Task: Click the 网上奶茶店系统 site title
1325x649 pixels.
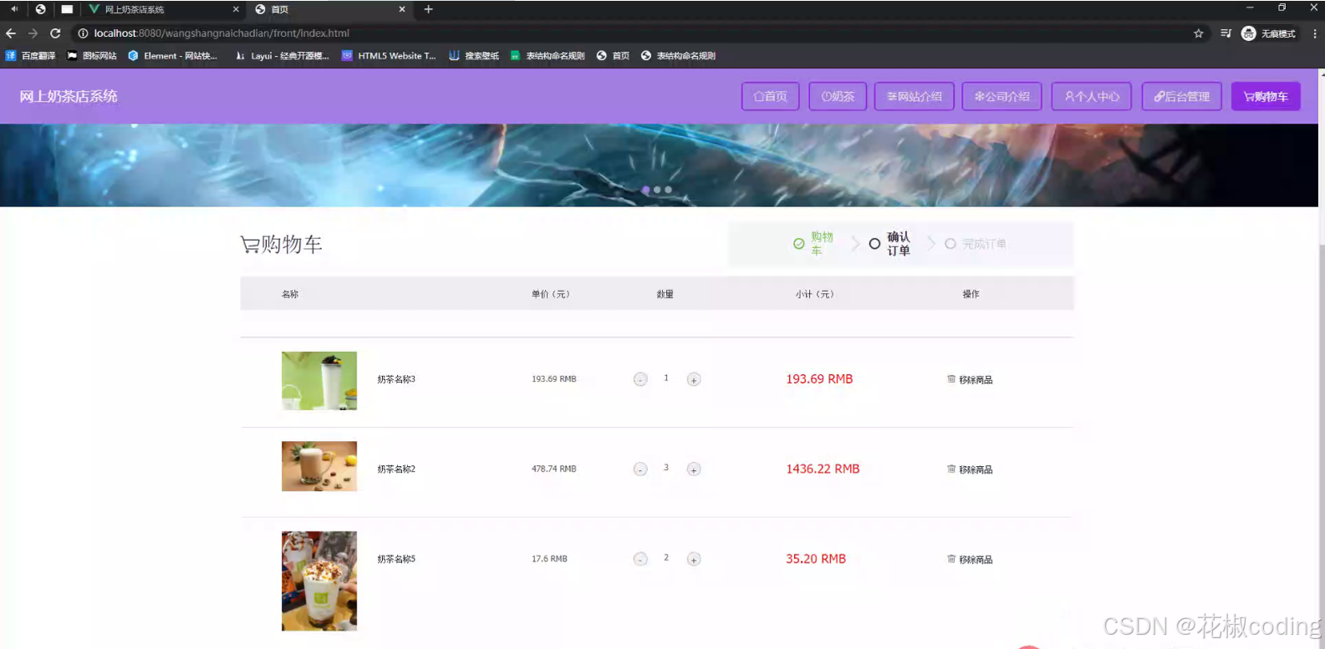Action: pos(69,96)
